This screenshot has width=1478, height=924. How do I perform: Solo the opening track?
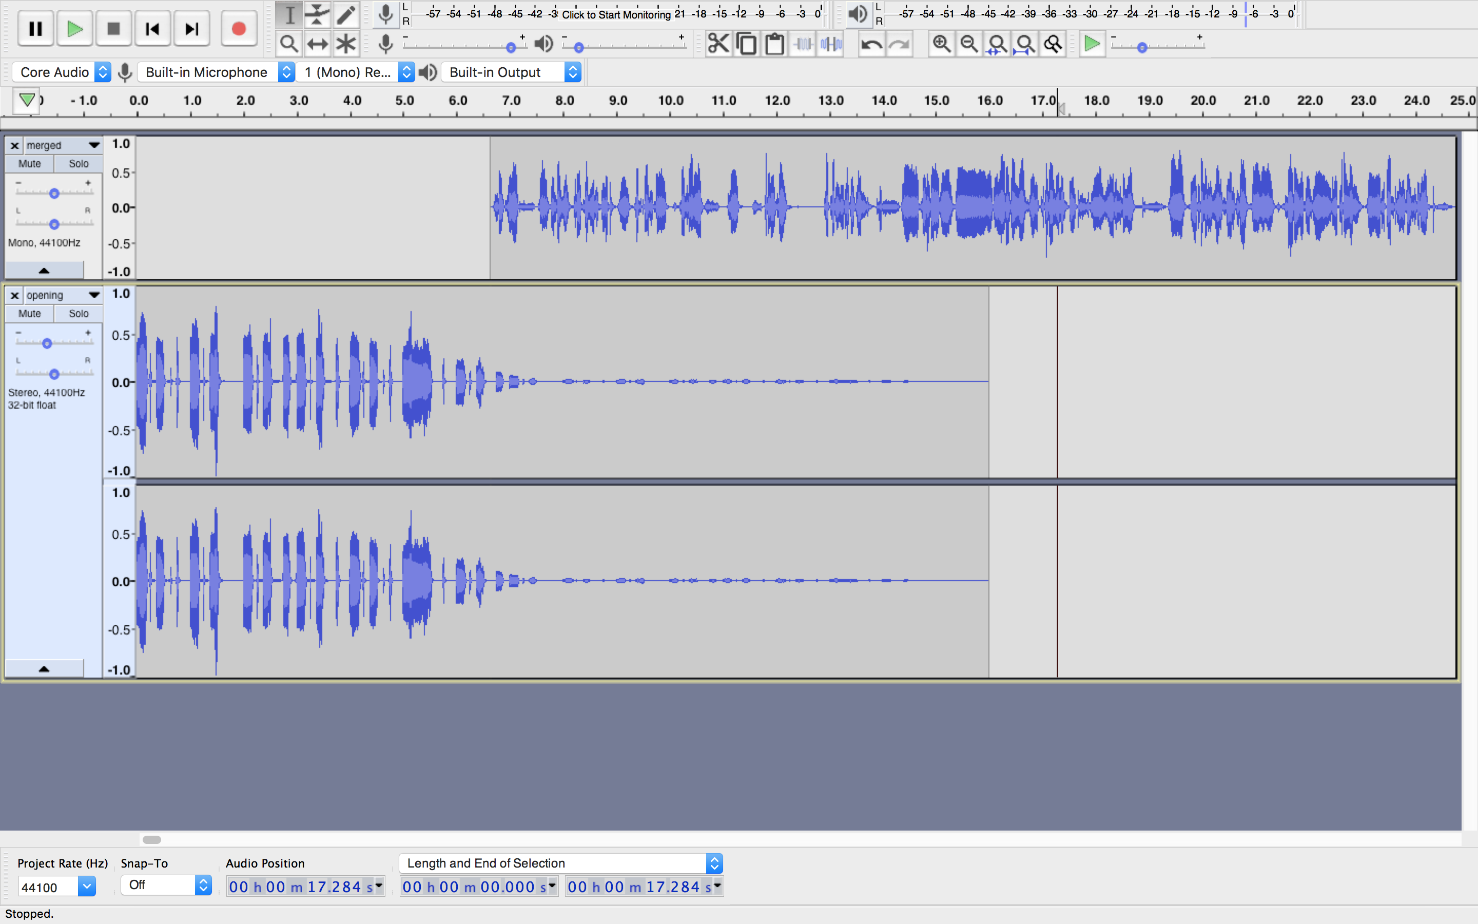pyautogui.click(x=78, y=314)
